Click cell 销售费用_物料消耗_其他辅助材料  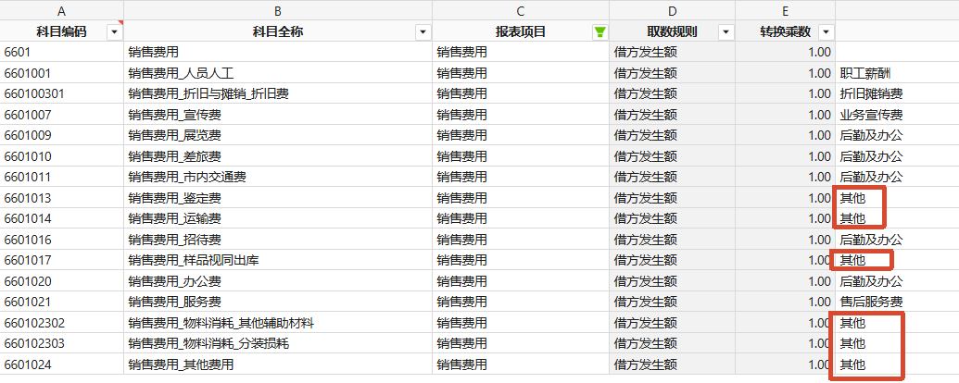278,323
